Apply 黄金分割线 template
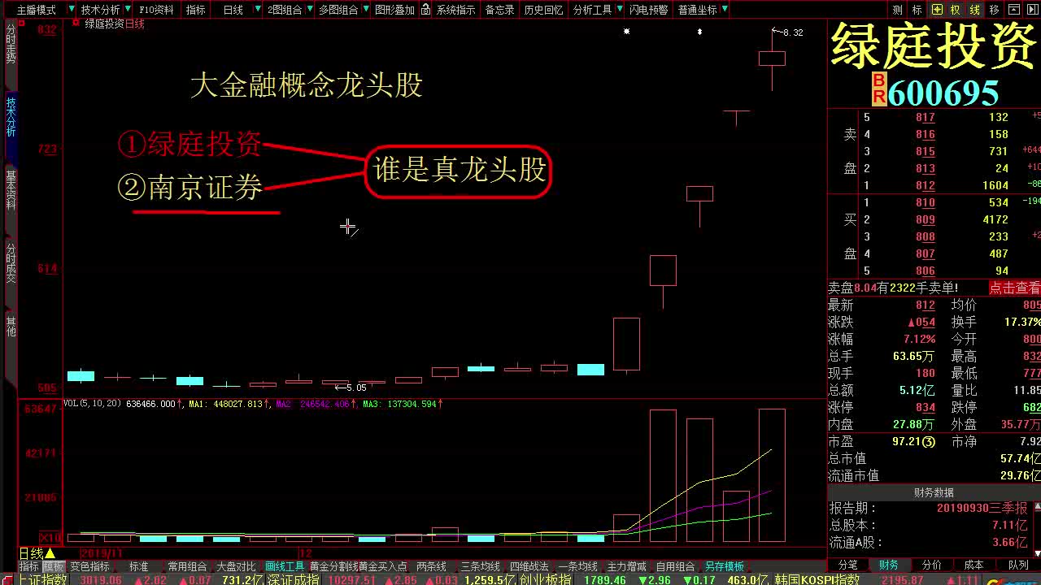Image resolution: width=1041 pixels, height=585 pixels. (x=333, y=566)
